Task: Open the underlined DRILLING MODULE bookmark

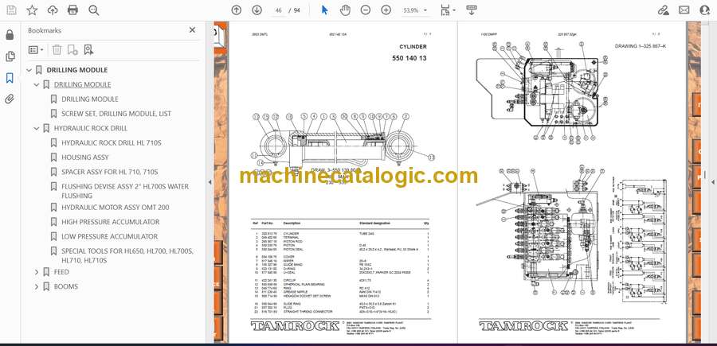Action: [x=82, y=85]
